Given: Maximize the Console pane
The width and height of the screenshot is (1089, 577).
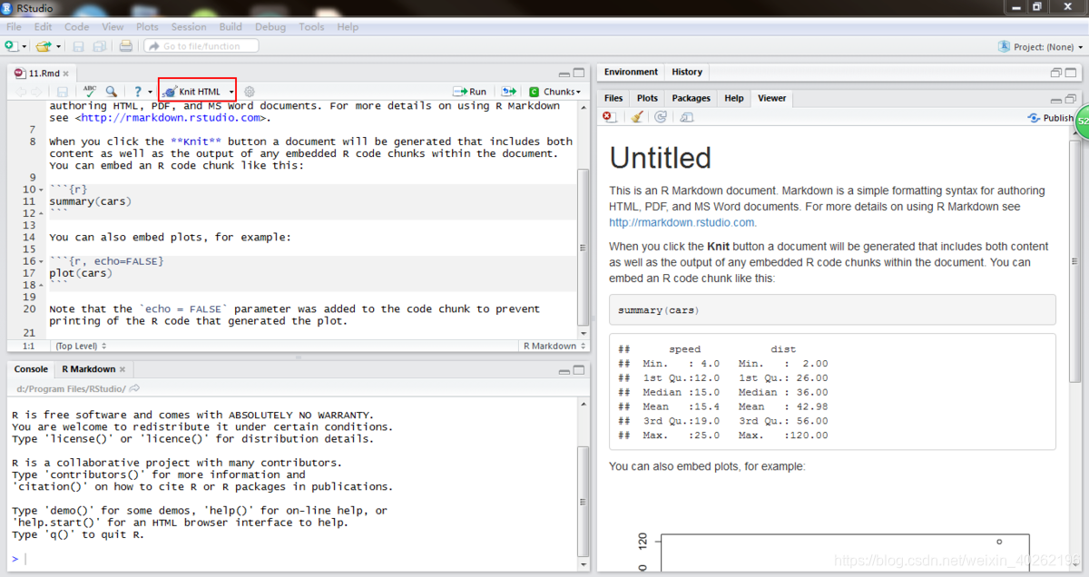Looking at the screenshot, I should (x=579, y=370).
